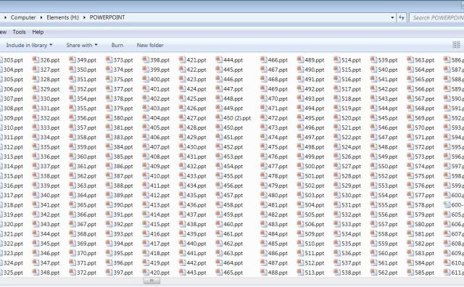Image resolution: width=464 pixels, height=287 pixels.
Task: Select the icon of 373.ppt
Action: tap(109, 59)
